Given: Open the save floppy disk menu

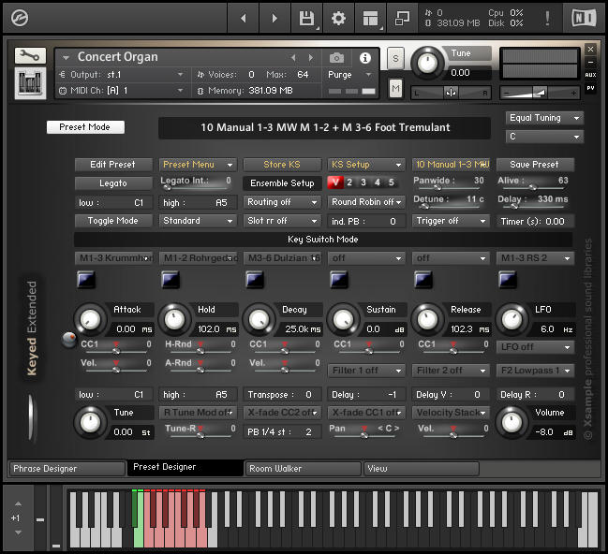Looking at the screenshot, I should (306, 18).
